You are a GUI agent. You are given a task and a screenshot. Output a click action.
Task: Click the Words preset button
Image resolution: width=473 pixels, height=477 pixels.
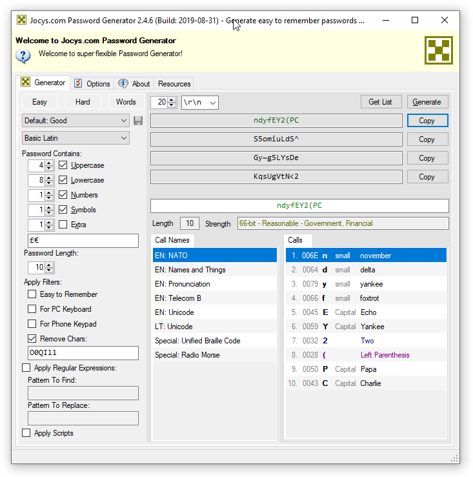click(126, 102)
